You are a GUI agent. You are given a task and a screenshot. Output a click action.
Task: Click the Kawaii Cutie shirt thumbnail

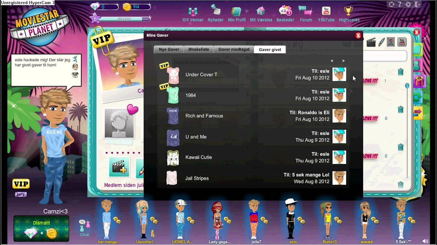point(173,158)
